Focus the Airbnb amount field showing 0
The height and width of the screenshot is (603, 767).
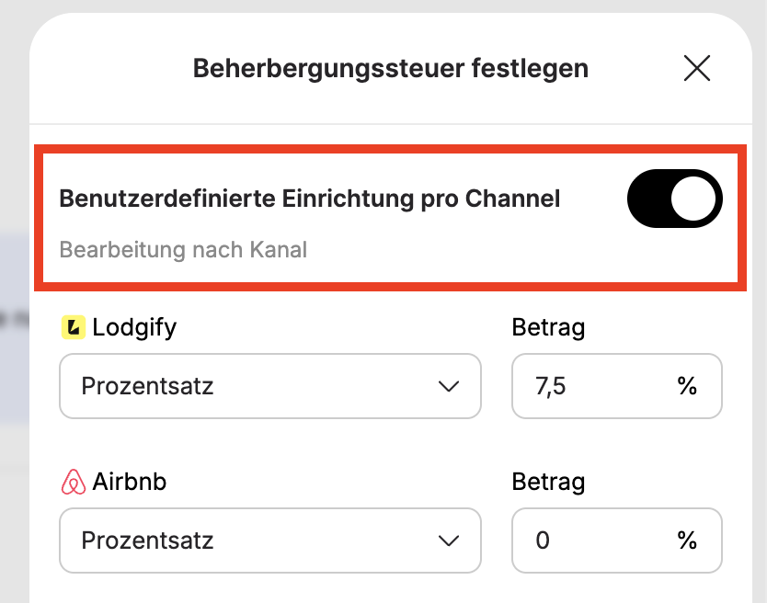click(x=617, y=540)
